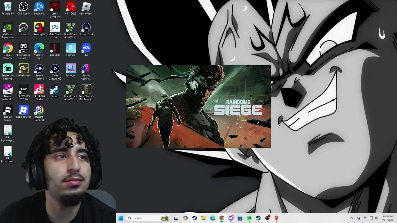Viewport: 397px width, 223px height.
Task: Launch Copilot from the taskbar
Action: click(x=185, y=218)
